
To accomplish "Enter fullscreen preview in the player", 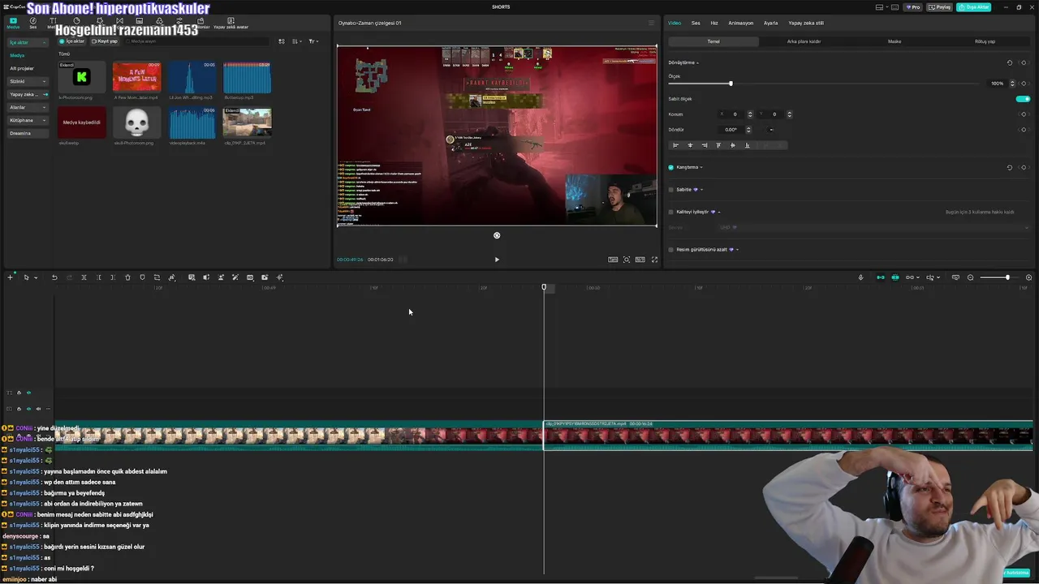I will 654,260.
